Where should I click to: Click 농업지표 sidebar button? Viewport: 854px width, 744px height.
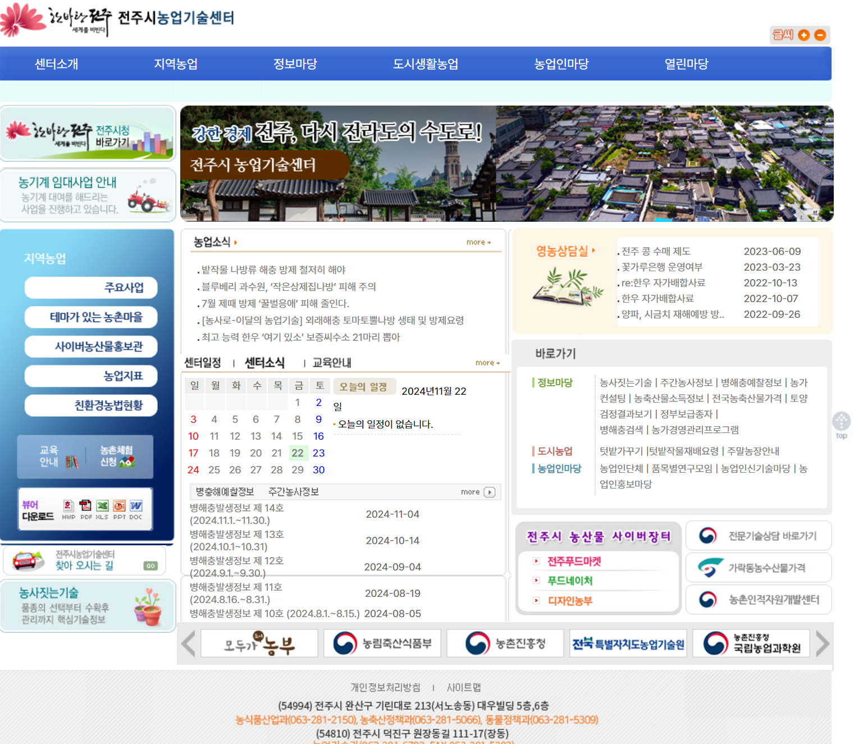pos(91,376)
